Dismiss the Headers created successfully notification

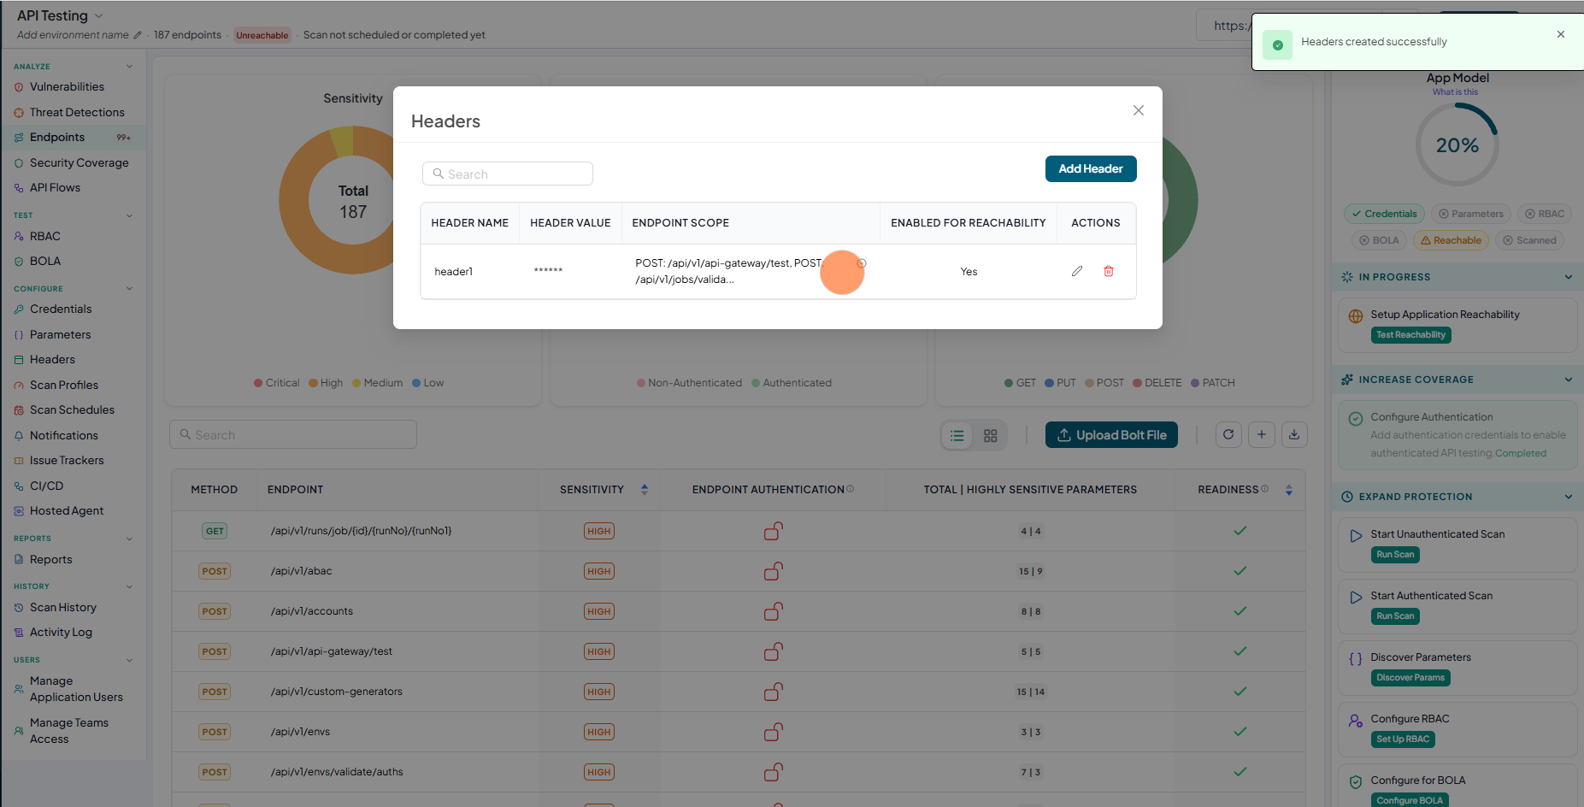pos(1561,34)
